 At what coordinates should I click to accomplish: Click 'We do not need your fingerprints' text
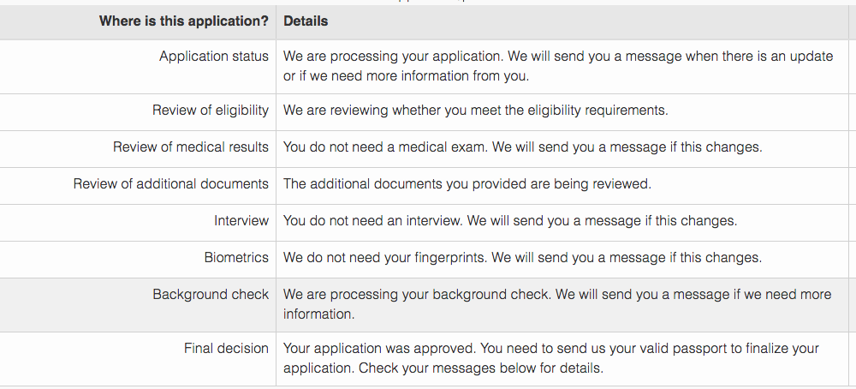(385, 257)
